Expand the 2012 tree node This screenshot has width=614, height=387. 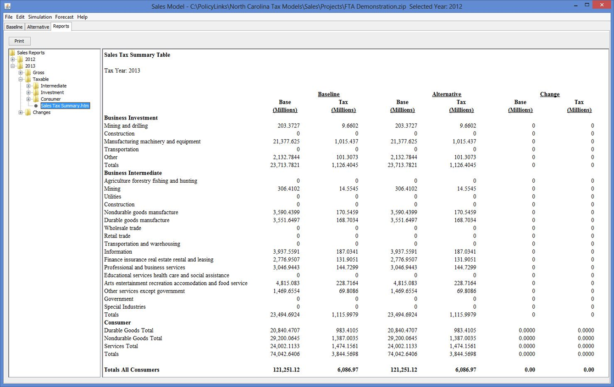[13, 59]
